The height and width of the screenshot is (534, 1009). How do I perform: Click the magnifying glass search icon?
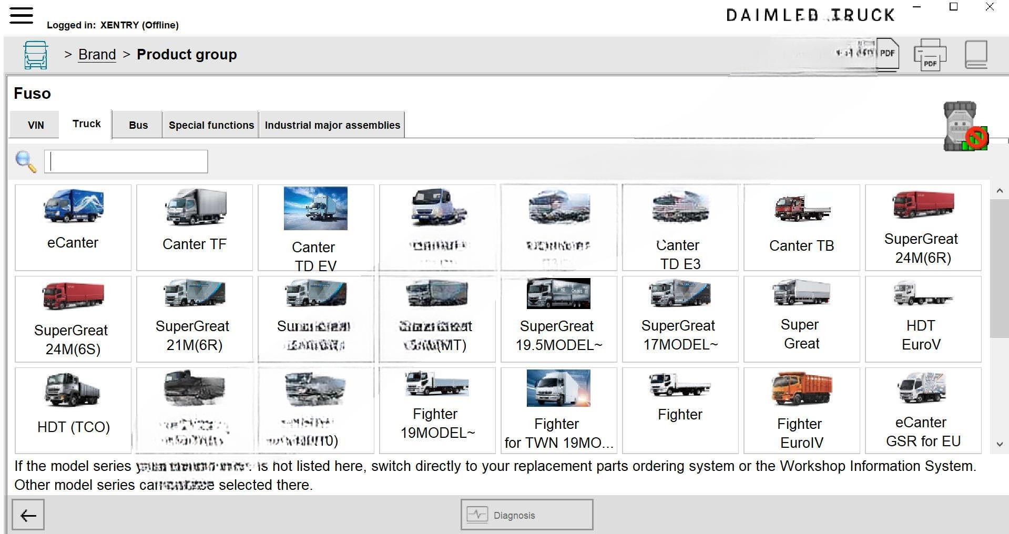coord(26,161)
